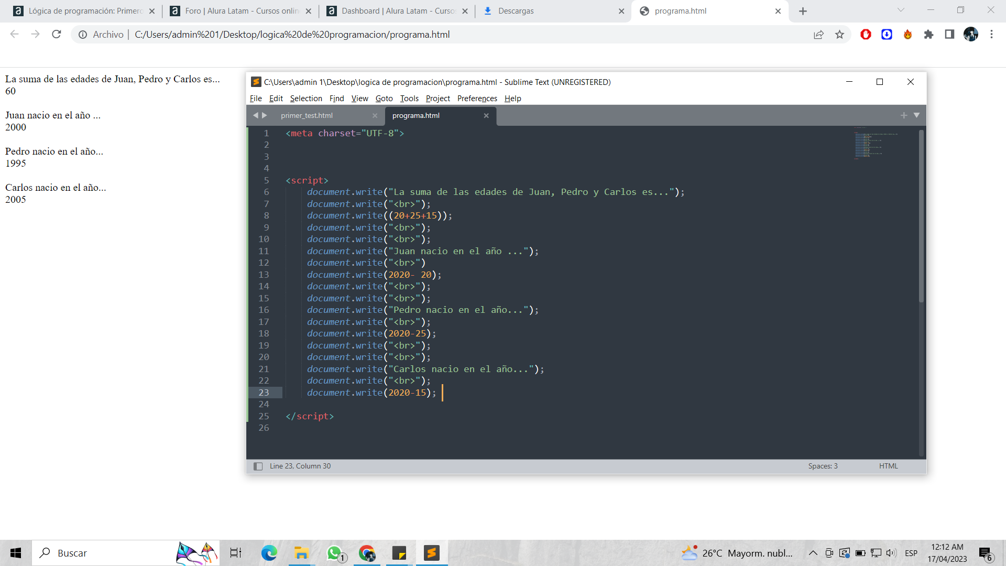Open the flame extension icon
This screenshot has width=1006, height=566.
click(x=907, y=35)
